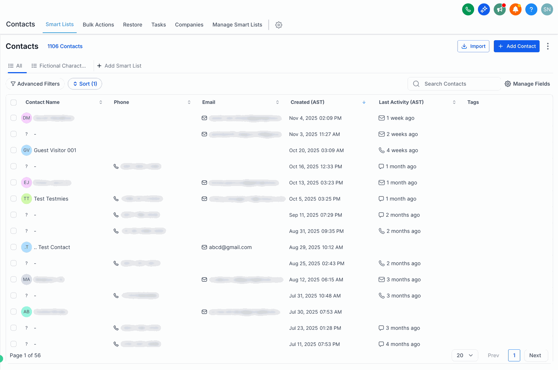The image size is (558, 370).
Task: Click Add Smart List
Action: coord(119,66)
